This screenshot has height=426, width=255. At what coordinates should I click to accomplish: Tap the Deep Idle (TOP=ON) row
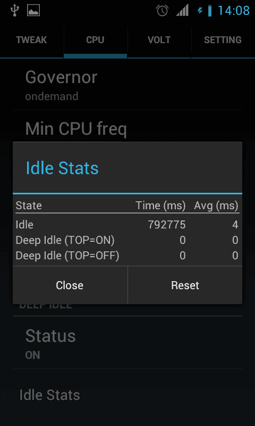pyautogui.click(x=127, y=240)
